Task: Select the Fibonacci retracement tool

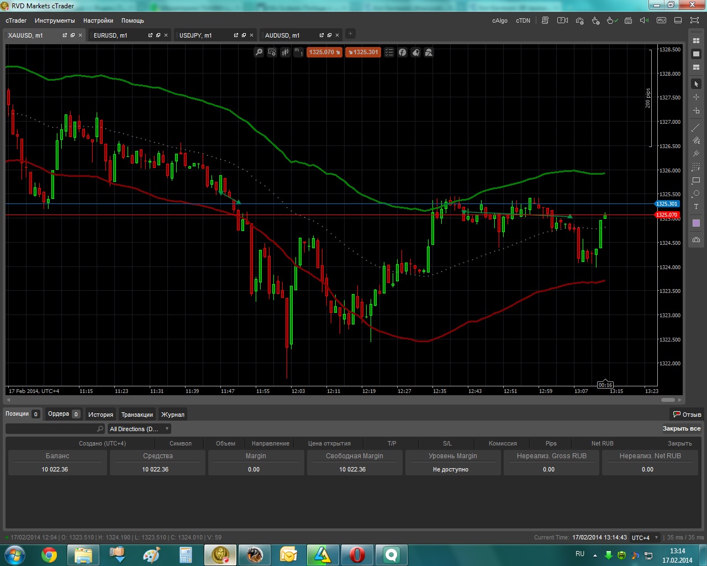Action: (x=696, y=167)
